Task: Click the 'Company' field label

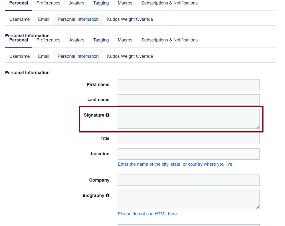Action: (99, 180)
